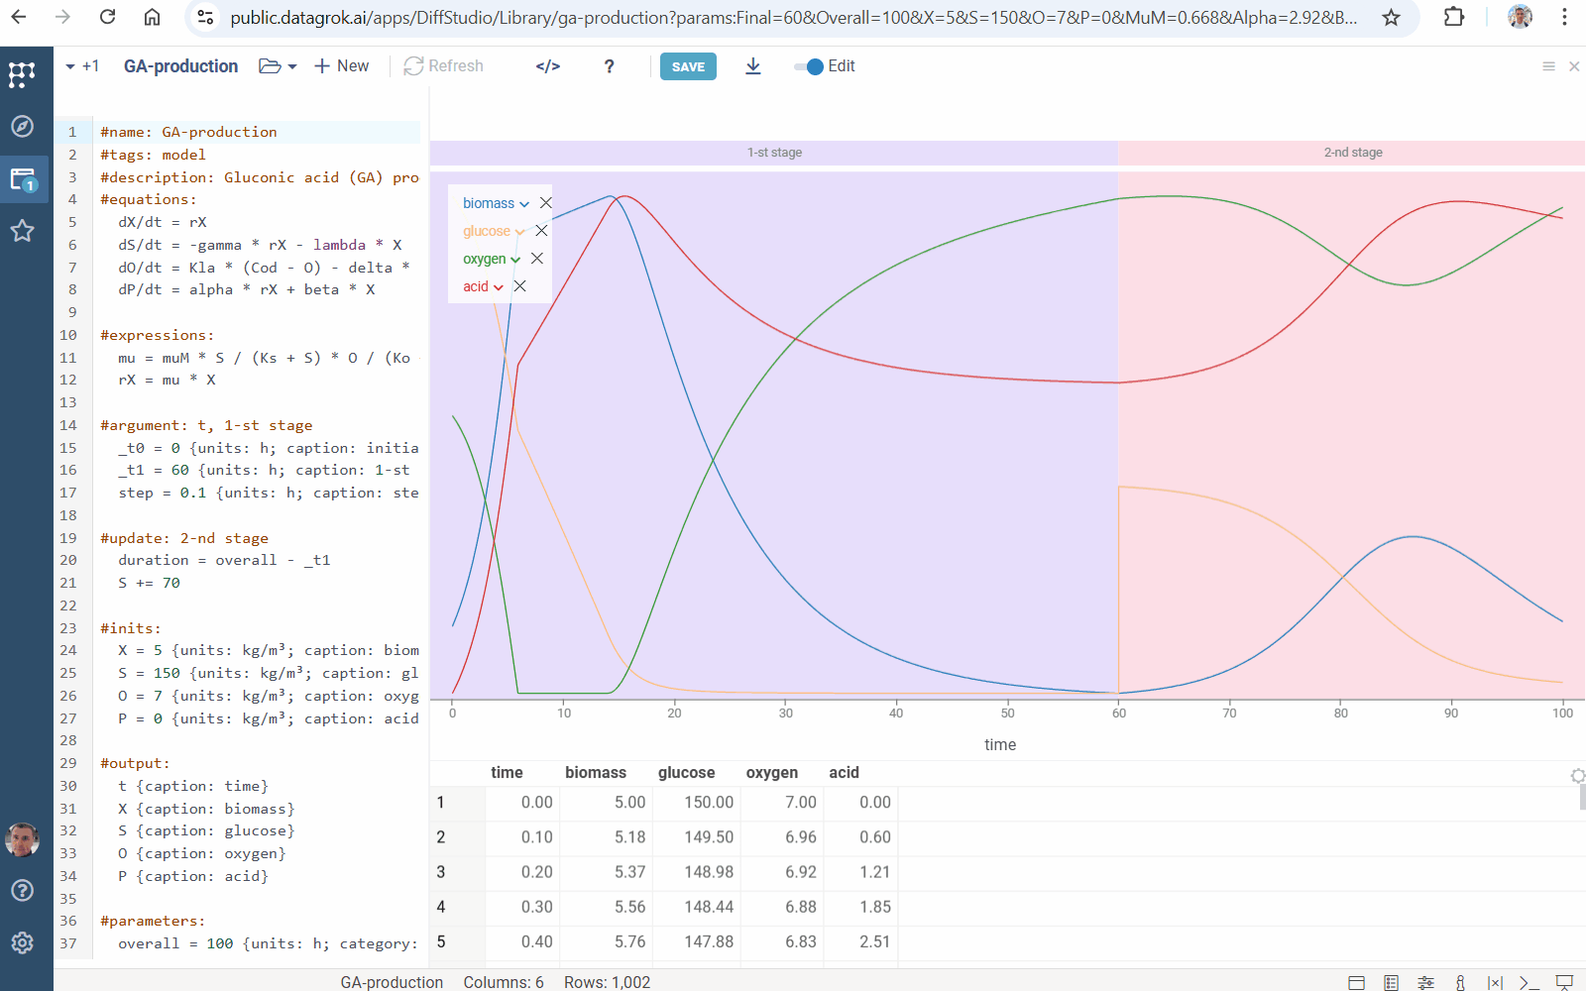Screen dimensions: 1586x991
Task: Open Favorites star icon in sidebar
Action: (22, 231)
